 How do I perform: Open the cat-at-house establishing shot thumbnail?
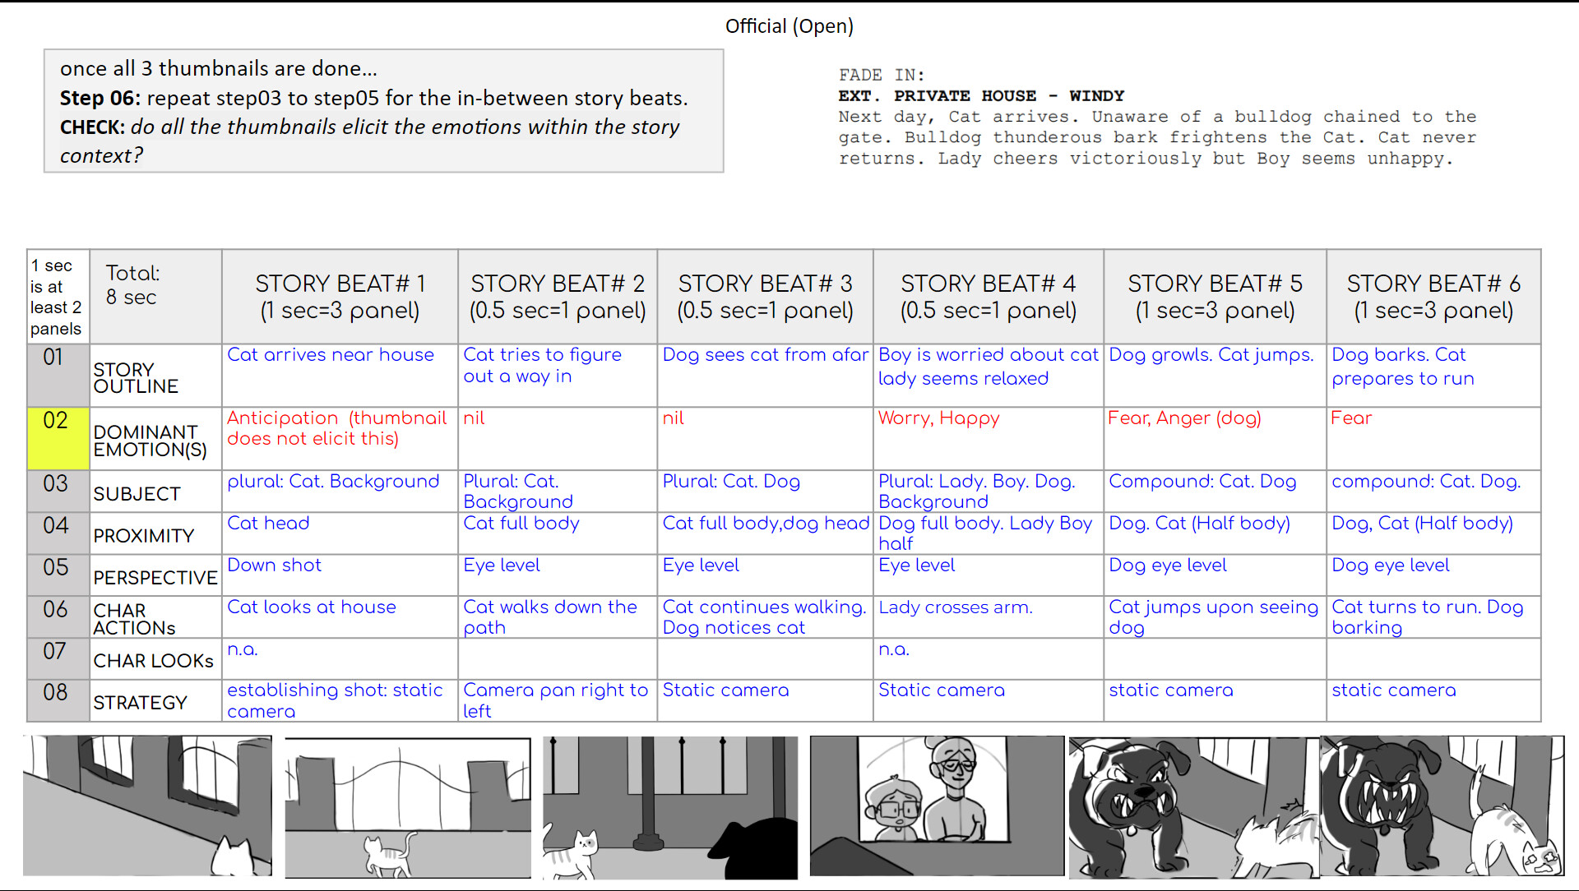click(x=148, y=806)
